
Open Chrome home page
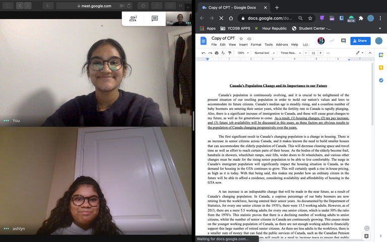click(231, 18)
